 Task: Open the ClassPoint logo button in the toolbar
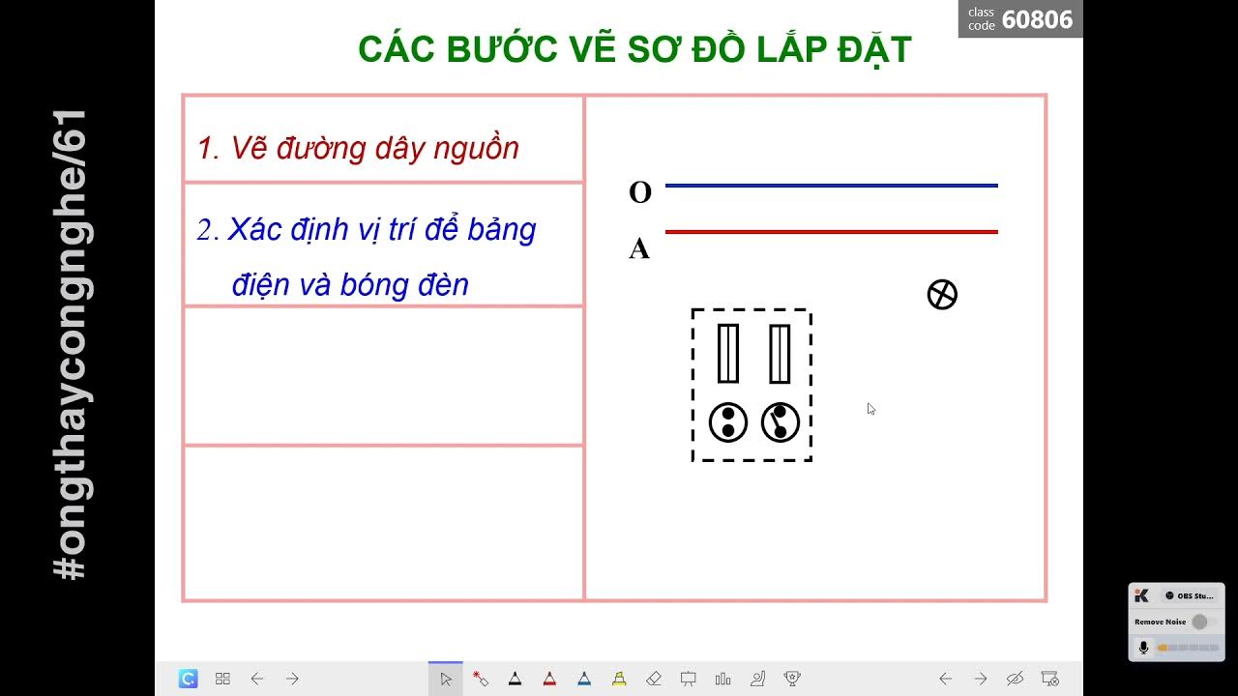tap(188, 679)
